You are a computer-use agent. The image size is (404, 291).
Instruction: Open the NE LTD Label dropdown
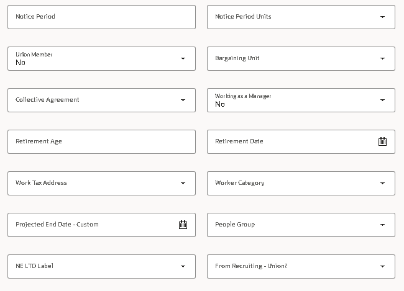pos(183,266)
